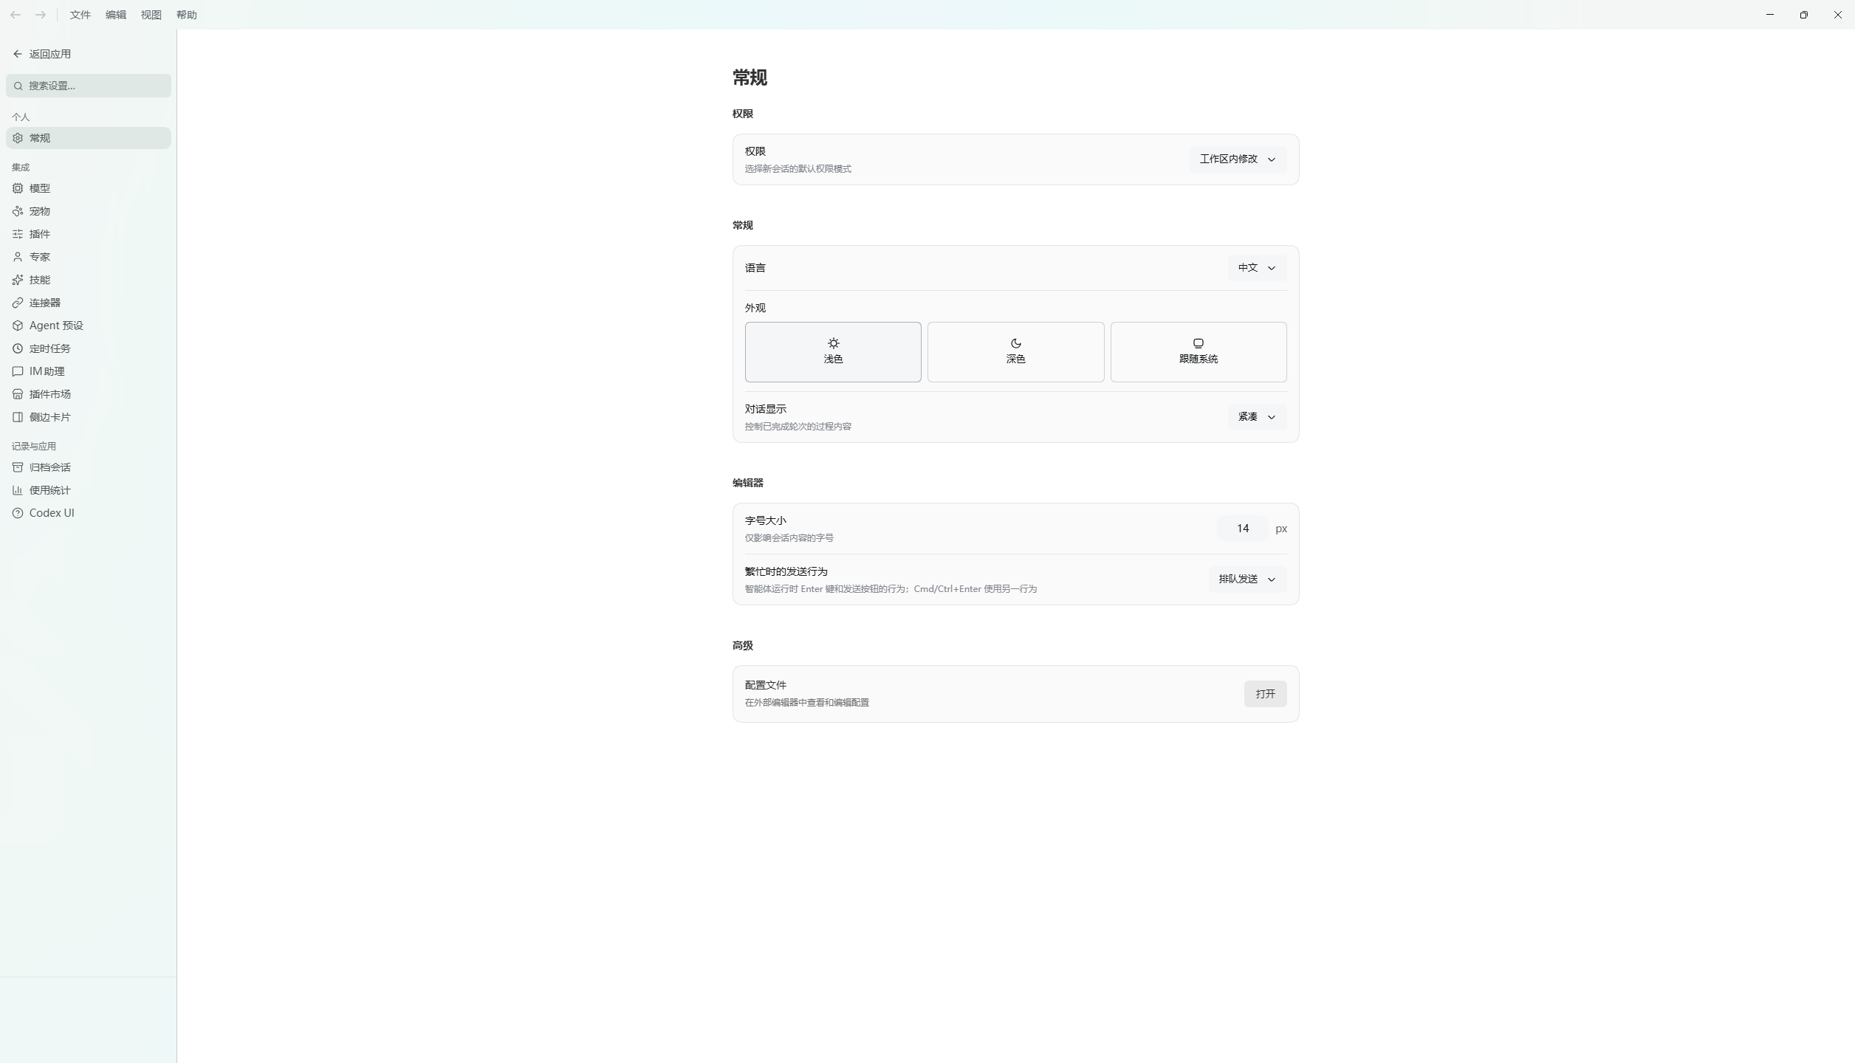Go to the 插件市场 settings page
Image resolution: width=1855 pixels, height=1063 pixels.
pyautogui.click(x=89, y=394)
